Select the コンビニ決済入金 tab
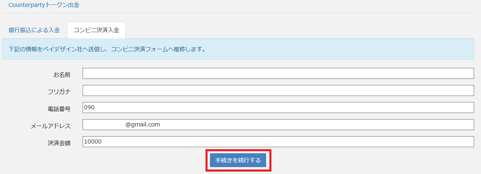 96,30
